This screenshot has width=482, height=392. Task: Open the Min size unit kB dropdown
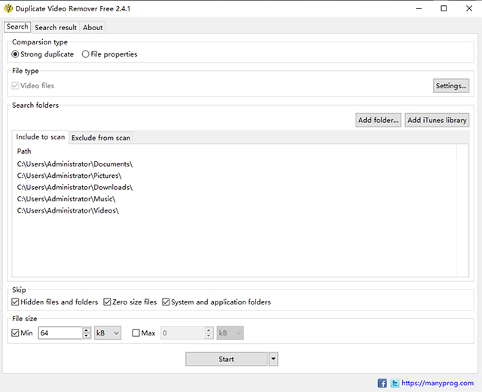click(108, 333)
